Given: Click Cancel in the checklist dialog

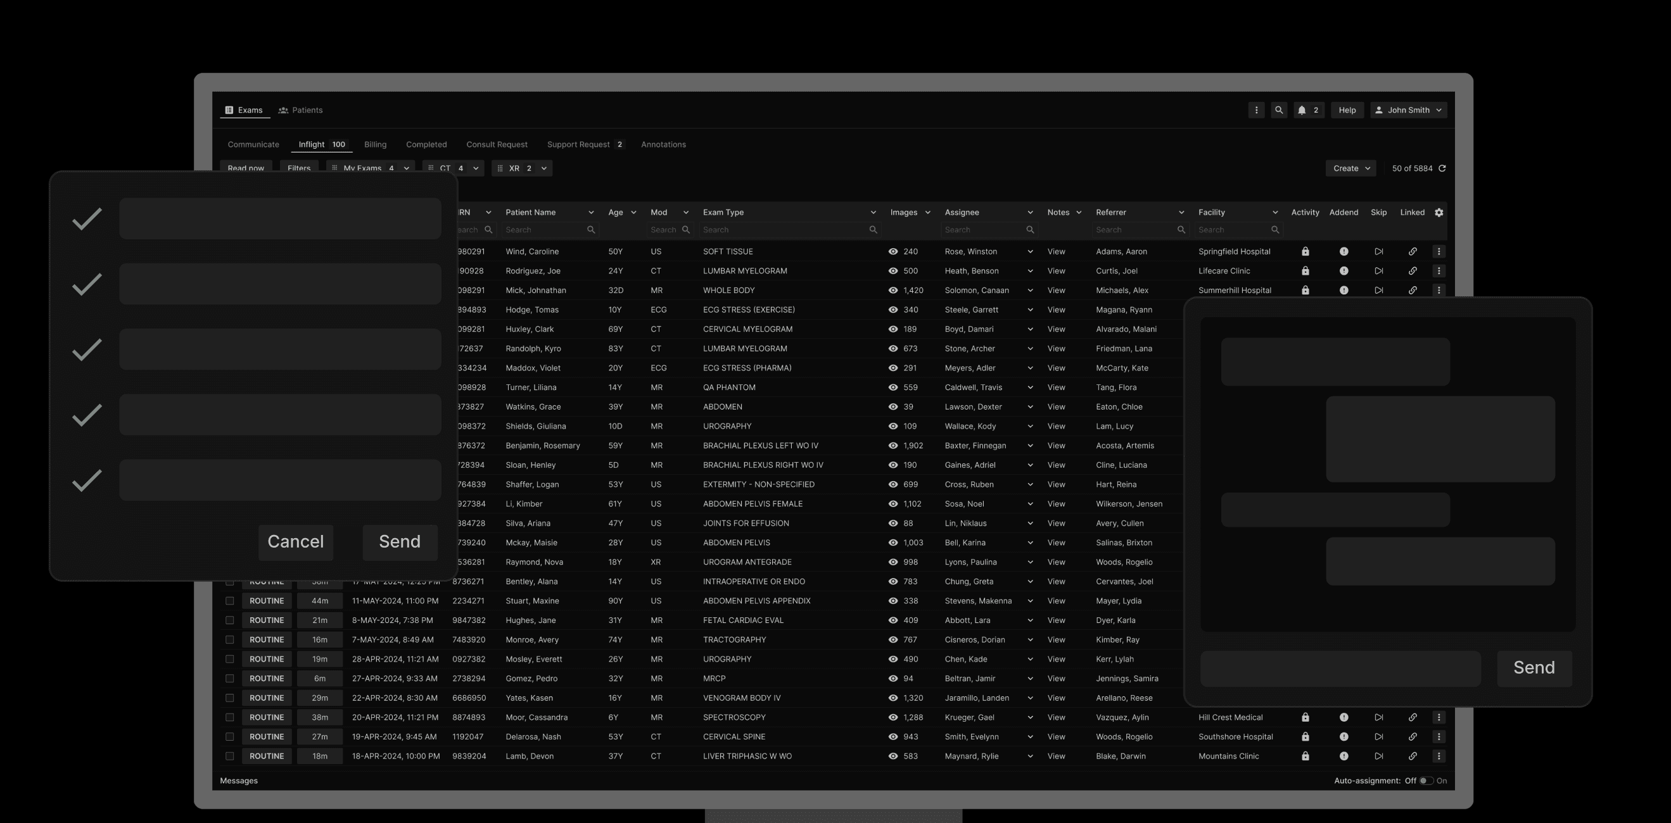Looking at the screenshot, I should coord(295,541).
